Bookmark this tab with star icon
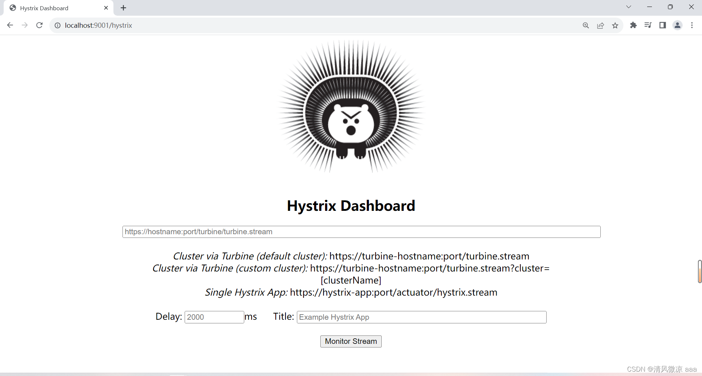Viewport: 702px width, 376px height. click(615, 25)
